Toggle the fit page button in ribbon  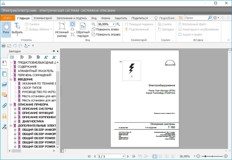click(x=72, y=24)
